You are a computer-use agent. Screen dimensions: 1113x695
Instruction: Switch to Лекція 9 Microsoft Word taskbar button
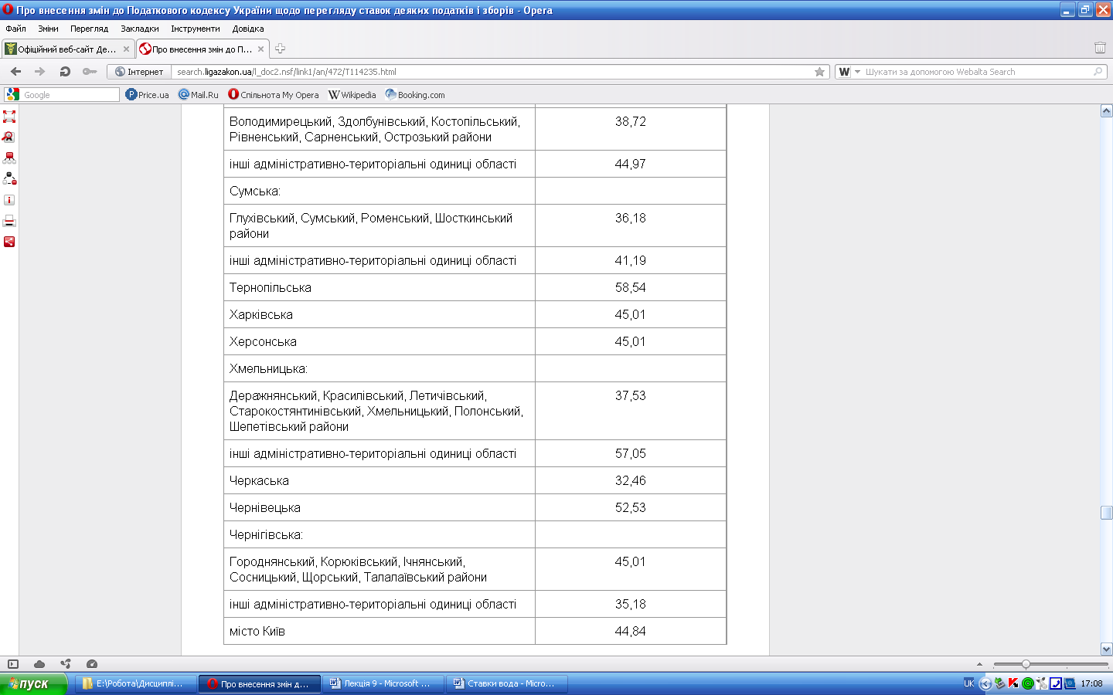(x=383, y=683)
